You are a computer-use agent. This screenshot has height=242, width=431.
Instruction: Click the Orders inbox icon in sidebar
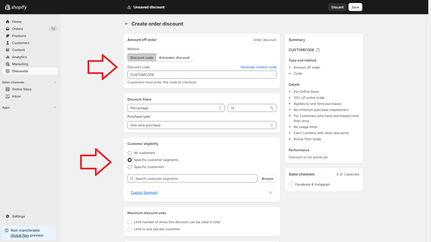8,29
